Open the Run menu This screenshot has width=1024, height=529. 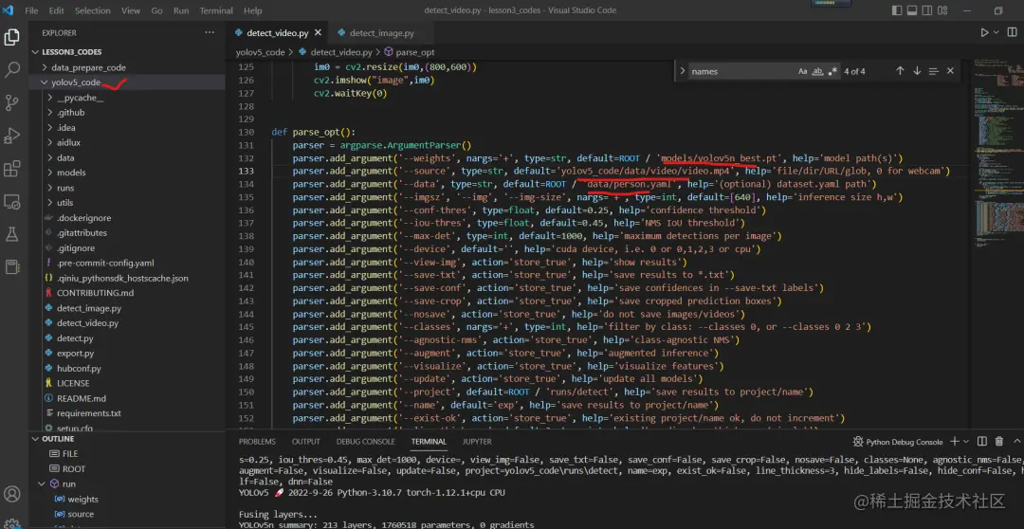(181, 10)
